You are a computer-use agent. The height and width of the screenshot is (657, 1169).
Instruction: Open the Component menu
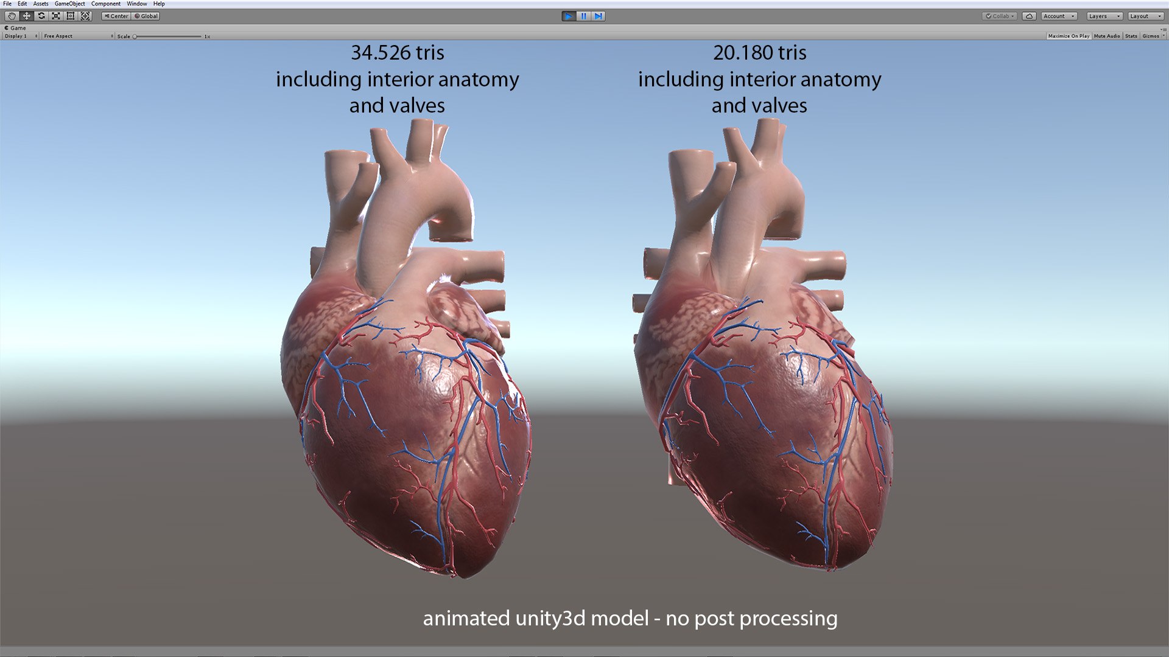point(106,4)
